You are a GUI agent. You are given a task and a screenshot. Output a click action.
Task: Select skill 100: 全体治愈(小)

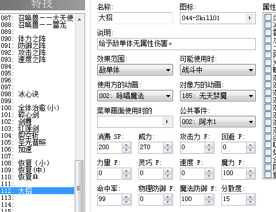coord(37,108)
